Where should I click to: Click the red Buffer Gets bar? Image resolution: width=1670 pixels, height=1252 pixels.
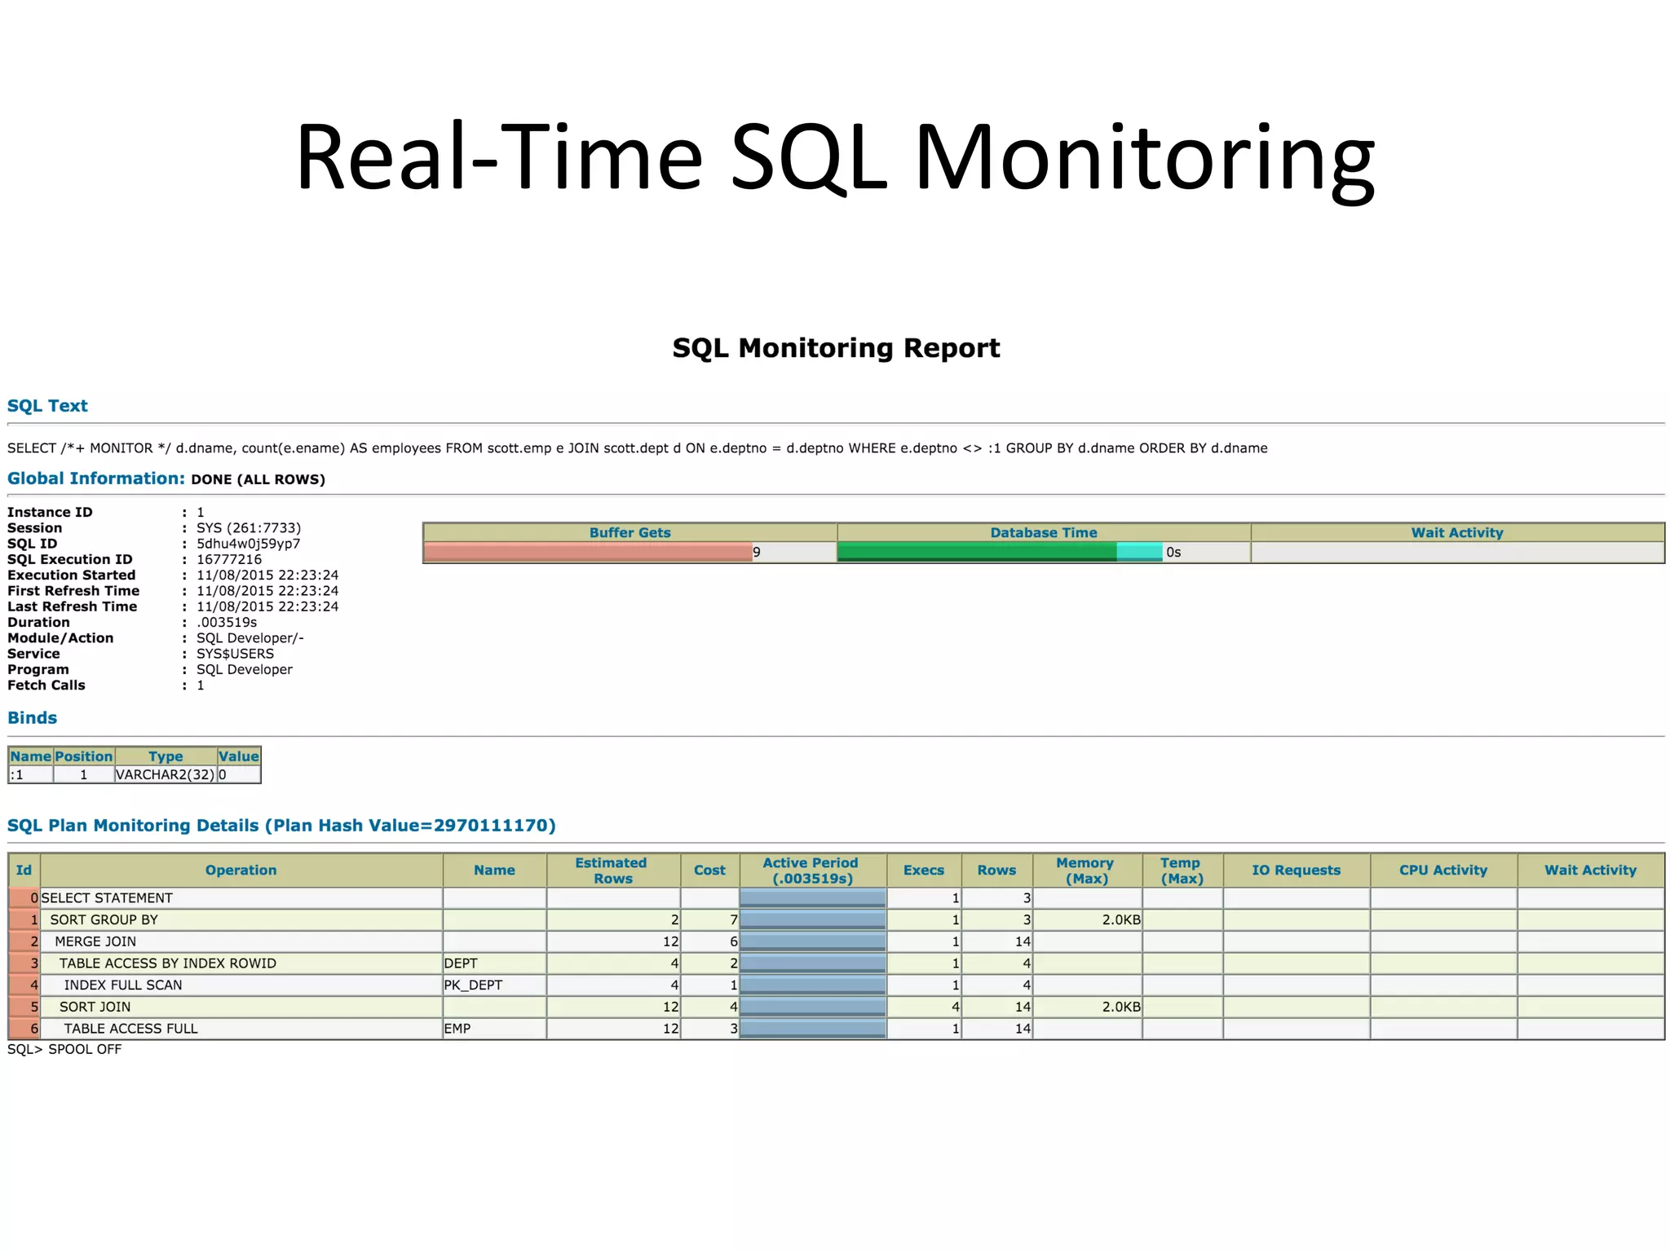click(588, 552)
